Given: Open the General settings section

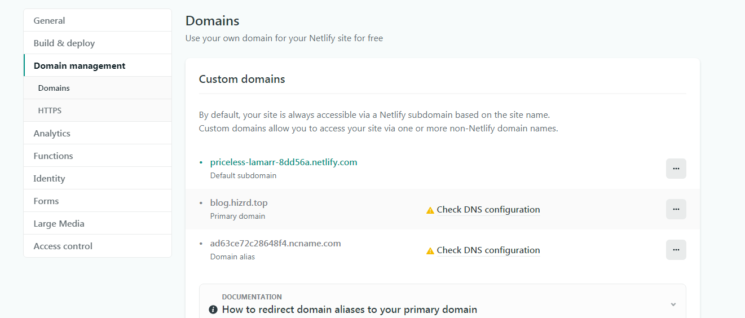Looking at the screenshot, I should pyautogui.click(x=49, y=21).
